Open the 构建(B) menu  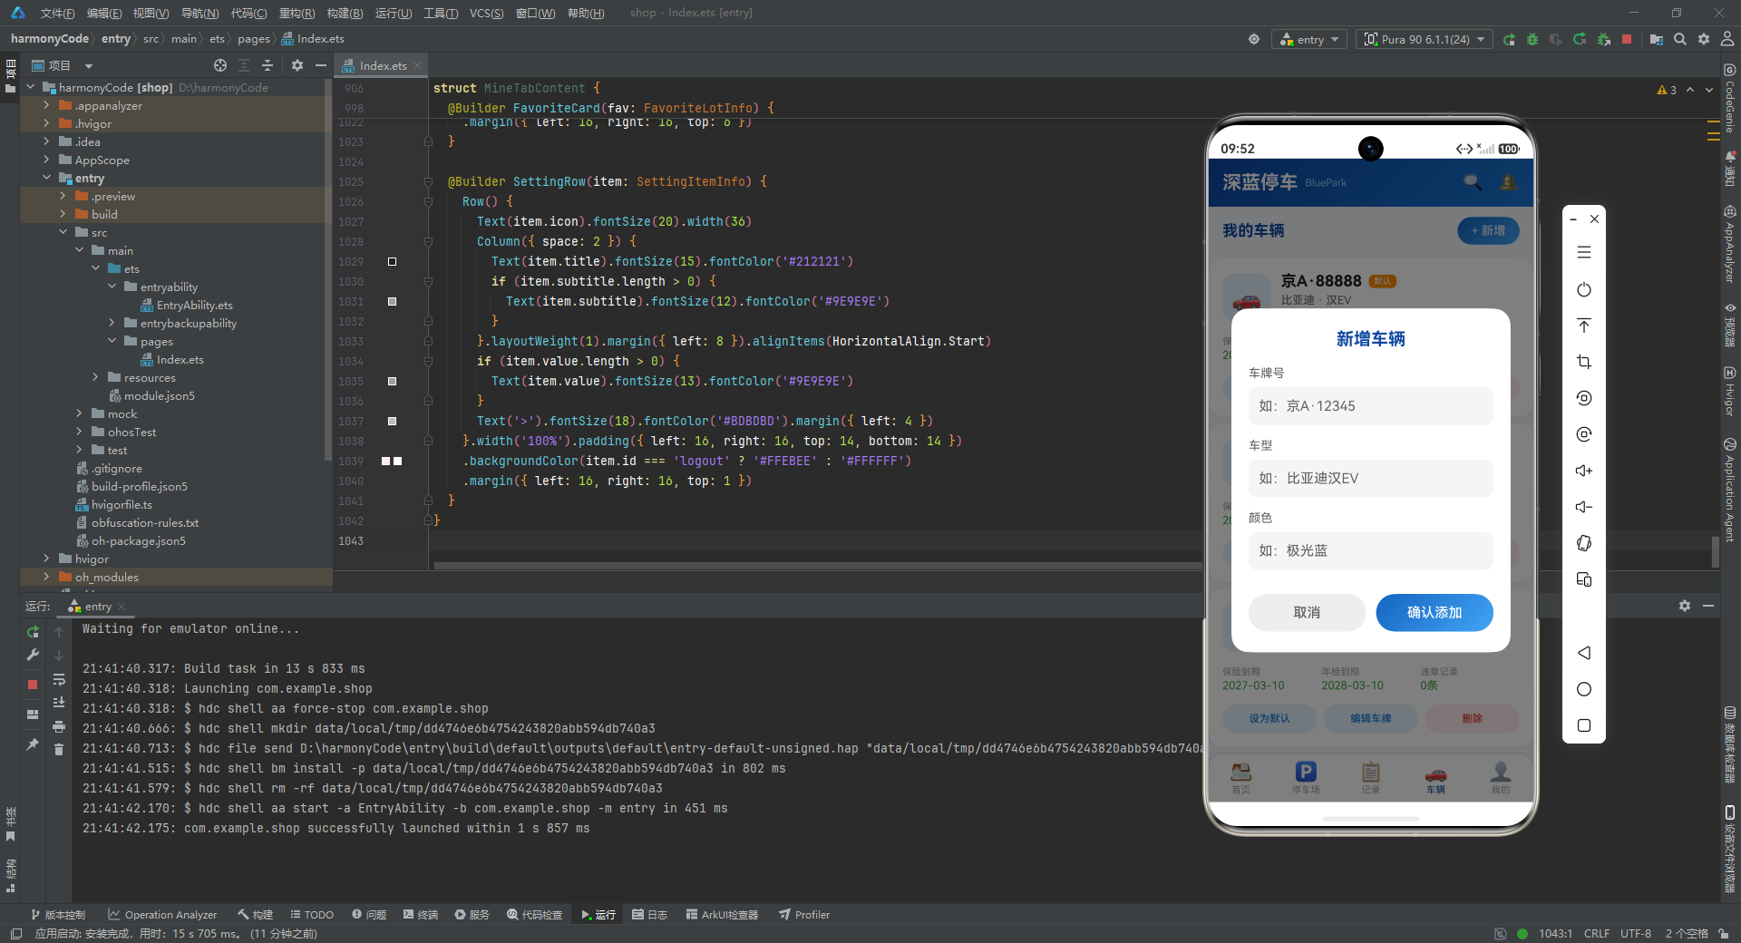(345, 13)
